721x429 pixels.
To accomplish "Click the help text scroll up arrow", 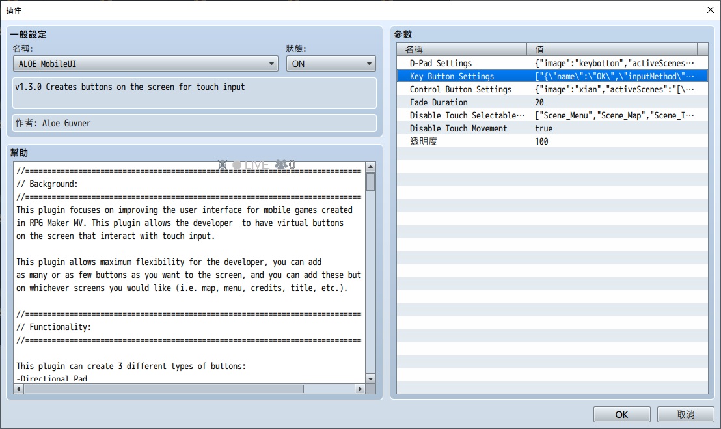I will [x=371, y=167].
